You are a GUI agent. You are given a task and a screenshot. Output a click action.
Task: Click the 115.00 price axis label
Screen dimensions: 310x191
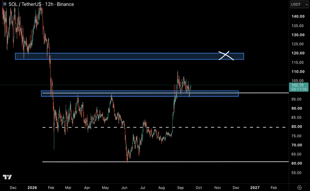click(298, 62)
